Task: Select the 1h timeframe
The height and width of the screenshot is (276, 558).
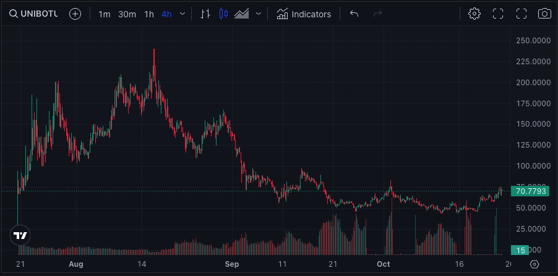Action: [149, 14]
